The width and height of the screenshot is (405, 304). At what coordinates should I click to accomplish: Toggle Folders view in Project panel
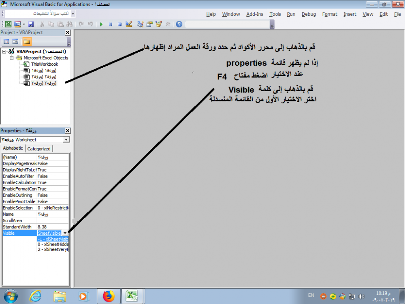coord(26,41)
